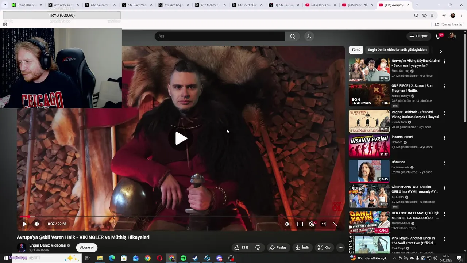This screenshot has width=467, height=263.
Task: Toggle video subtitles
Action: click(x=300, y=224)
